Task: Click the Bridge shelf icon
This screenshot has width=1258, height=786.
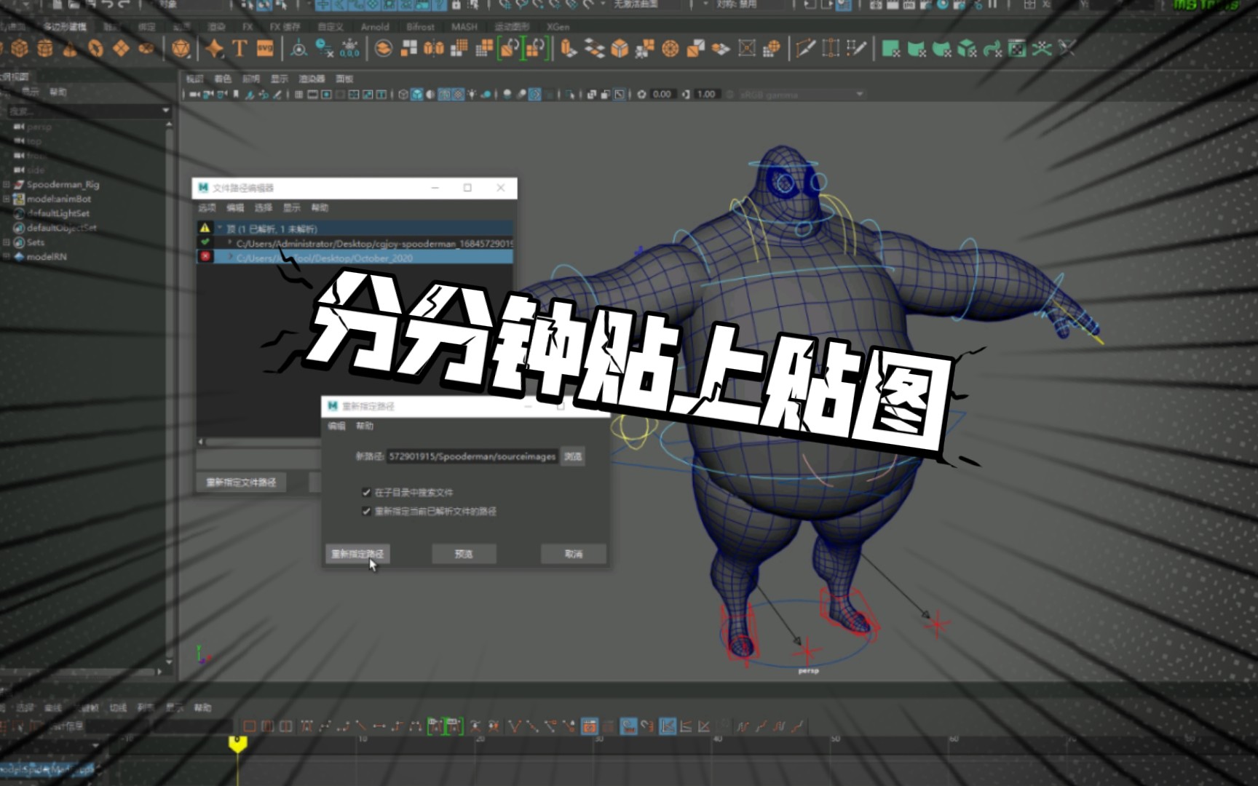Action: pos(595,49)
